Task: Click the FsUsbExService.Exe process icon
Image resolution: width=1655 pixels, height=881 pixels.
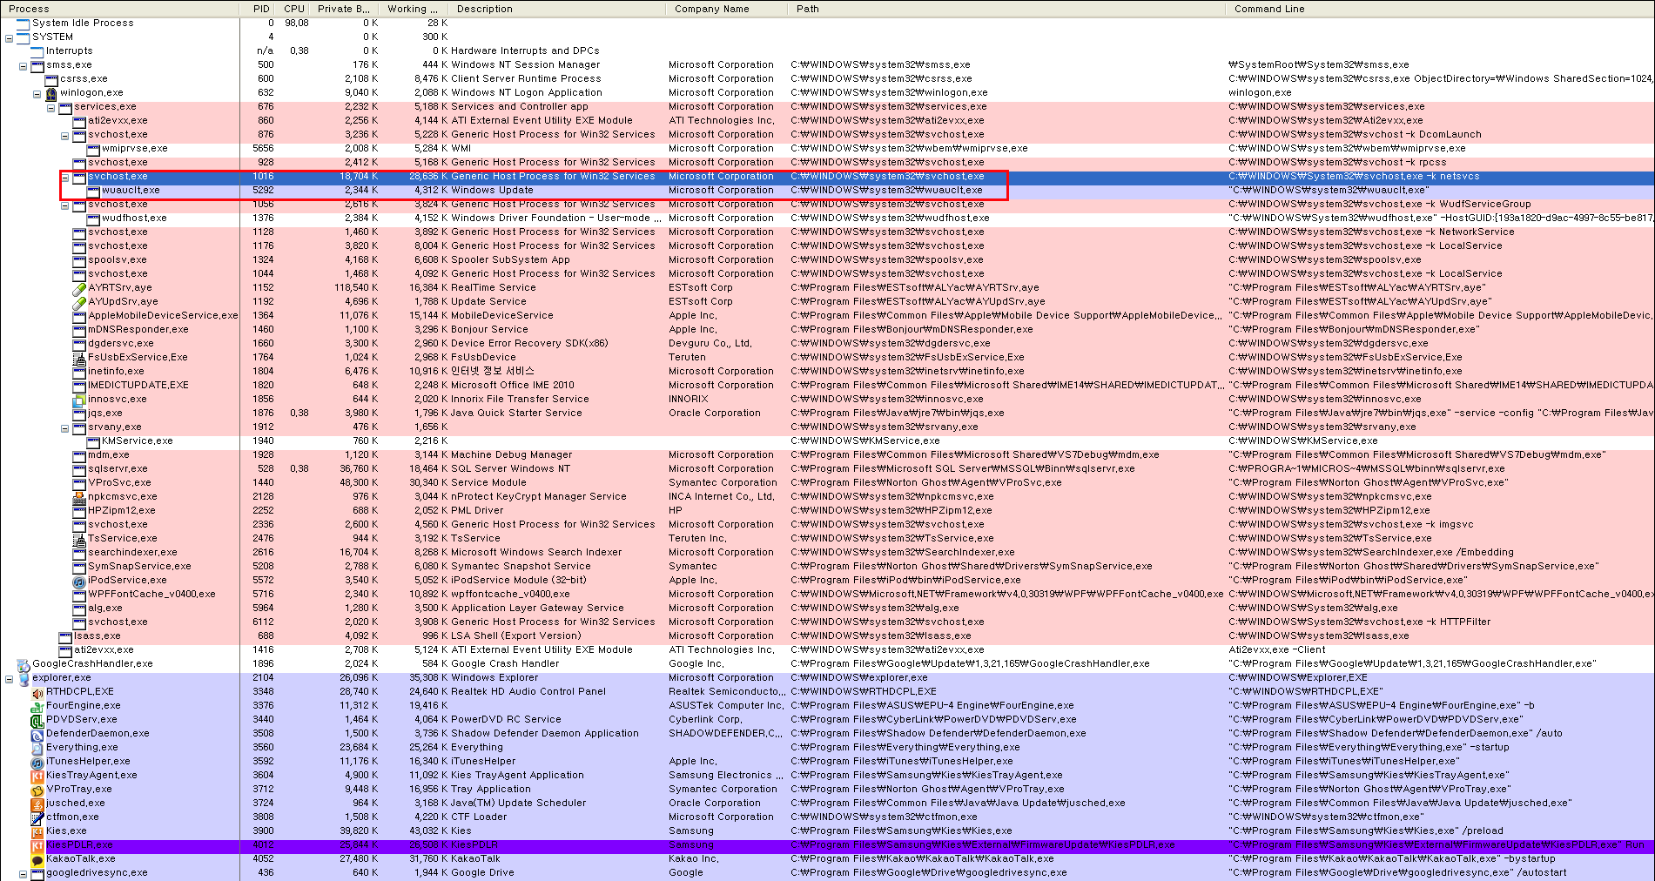Action: (x=79, y=358)
